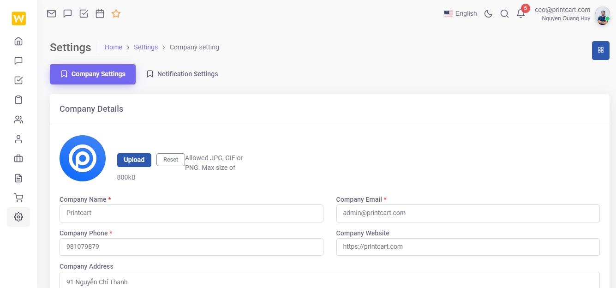Click the user avatar photo
This screenshot has width=616, height=288.
[602, 16]
